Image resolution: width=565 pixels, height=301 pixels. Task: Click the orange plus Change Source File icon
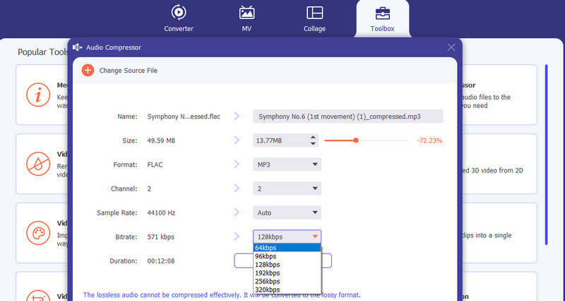[x=88, y=71]
